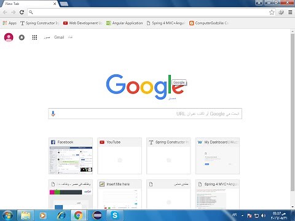The image size is (295, 221).
Task: Open the Action Center flag icon
Action: pyautogui.click(x=250, y=215)
